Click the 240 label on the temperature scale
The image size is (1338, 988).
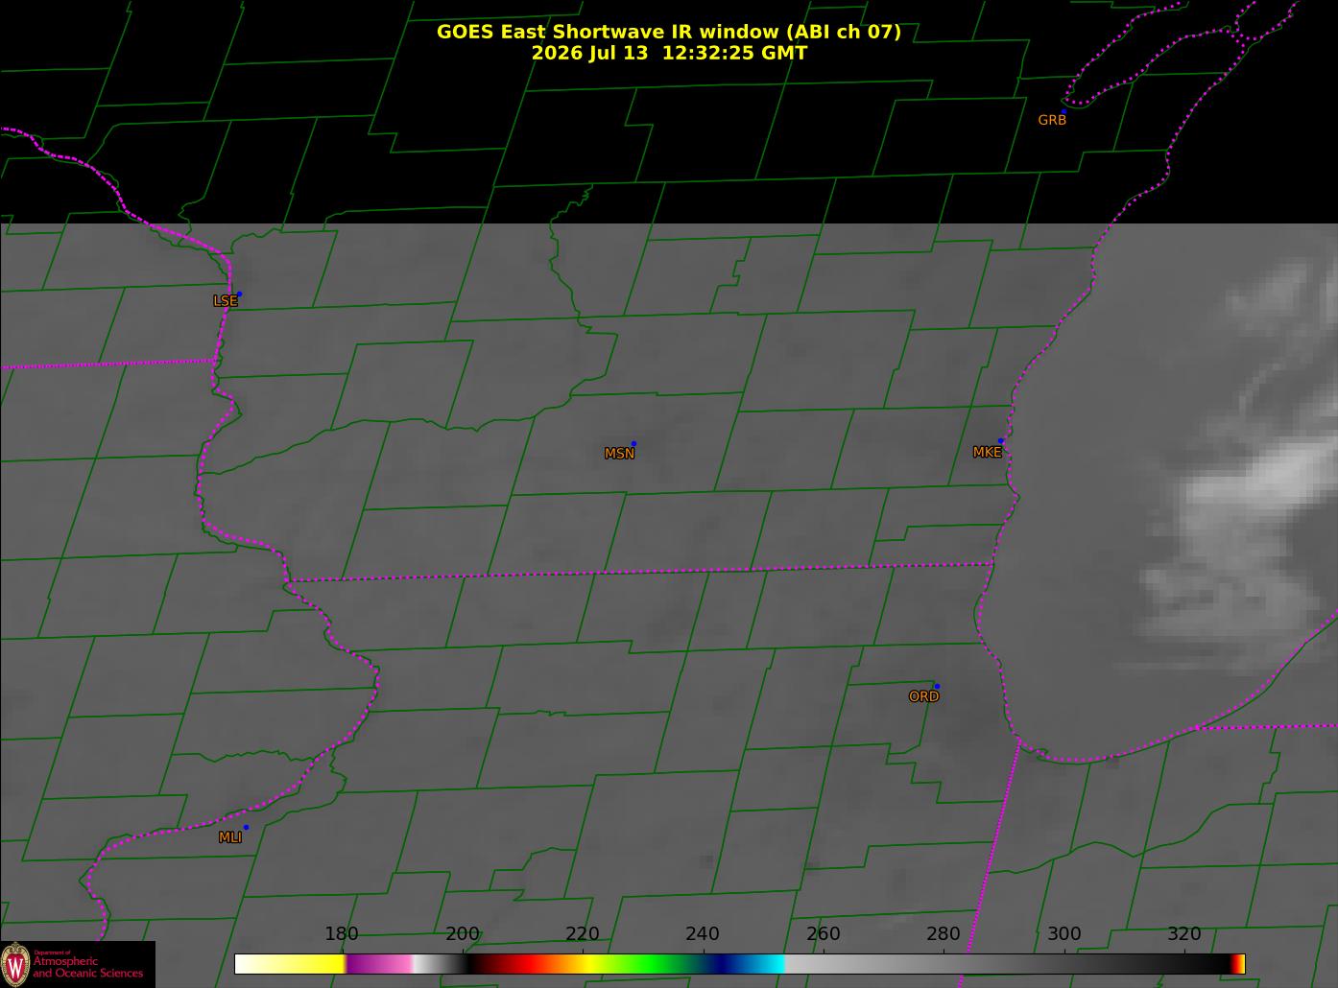pos(703,934)
